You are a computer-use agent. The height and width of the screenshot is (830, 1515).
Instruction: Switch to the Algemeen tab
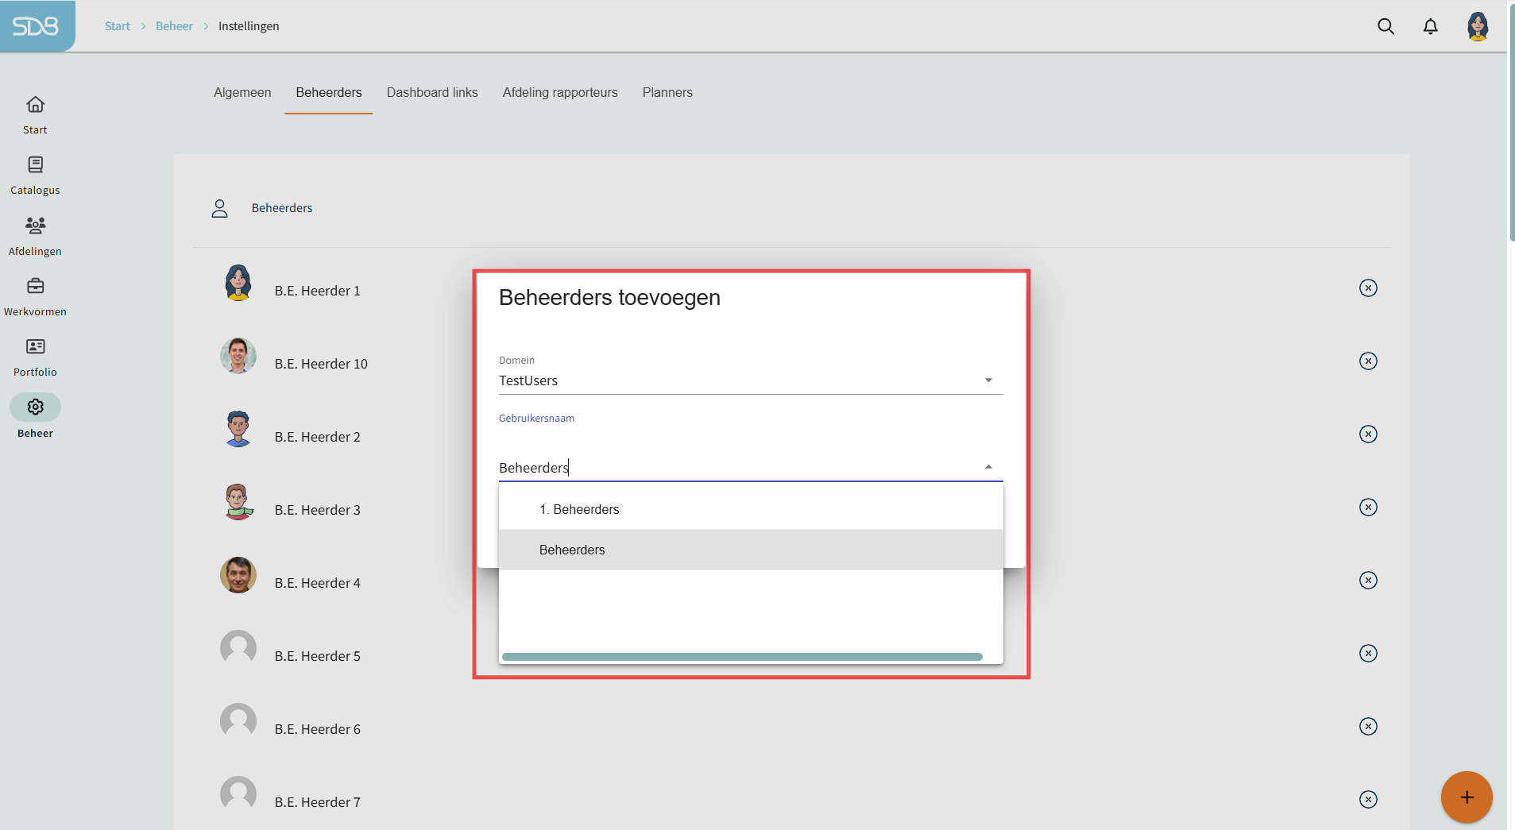point(242,93)
